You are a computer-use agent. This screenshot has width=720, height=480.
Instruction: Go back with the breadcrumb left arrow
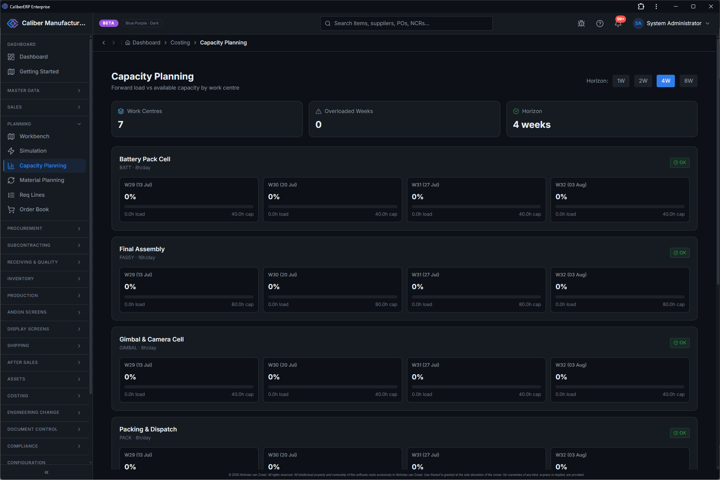coord(104,43)
